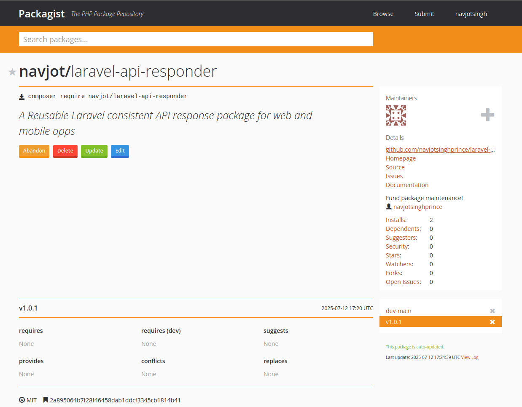Select the dev-main version
The width and height of the screenshot is (522, 407).
tap(398, 311)
